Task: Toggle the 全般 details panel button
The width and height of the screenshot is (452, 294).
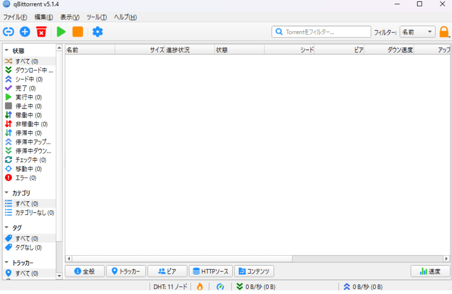Action: click(x=85, y=271)
